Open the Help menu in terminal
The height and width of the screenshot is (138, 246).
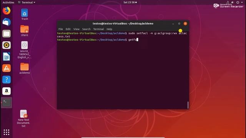point(109,29)
